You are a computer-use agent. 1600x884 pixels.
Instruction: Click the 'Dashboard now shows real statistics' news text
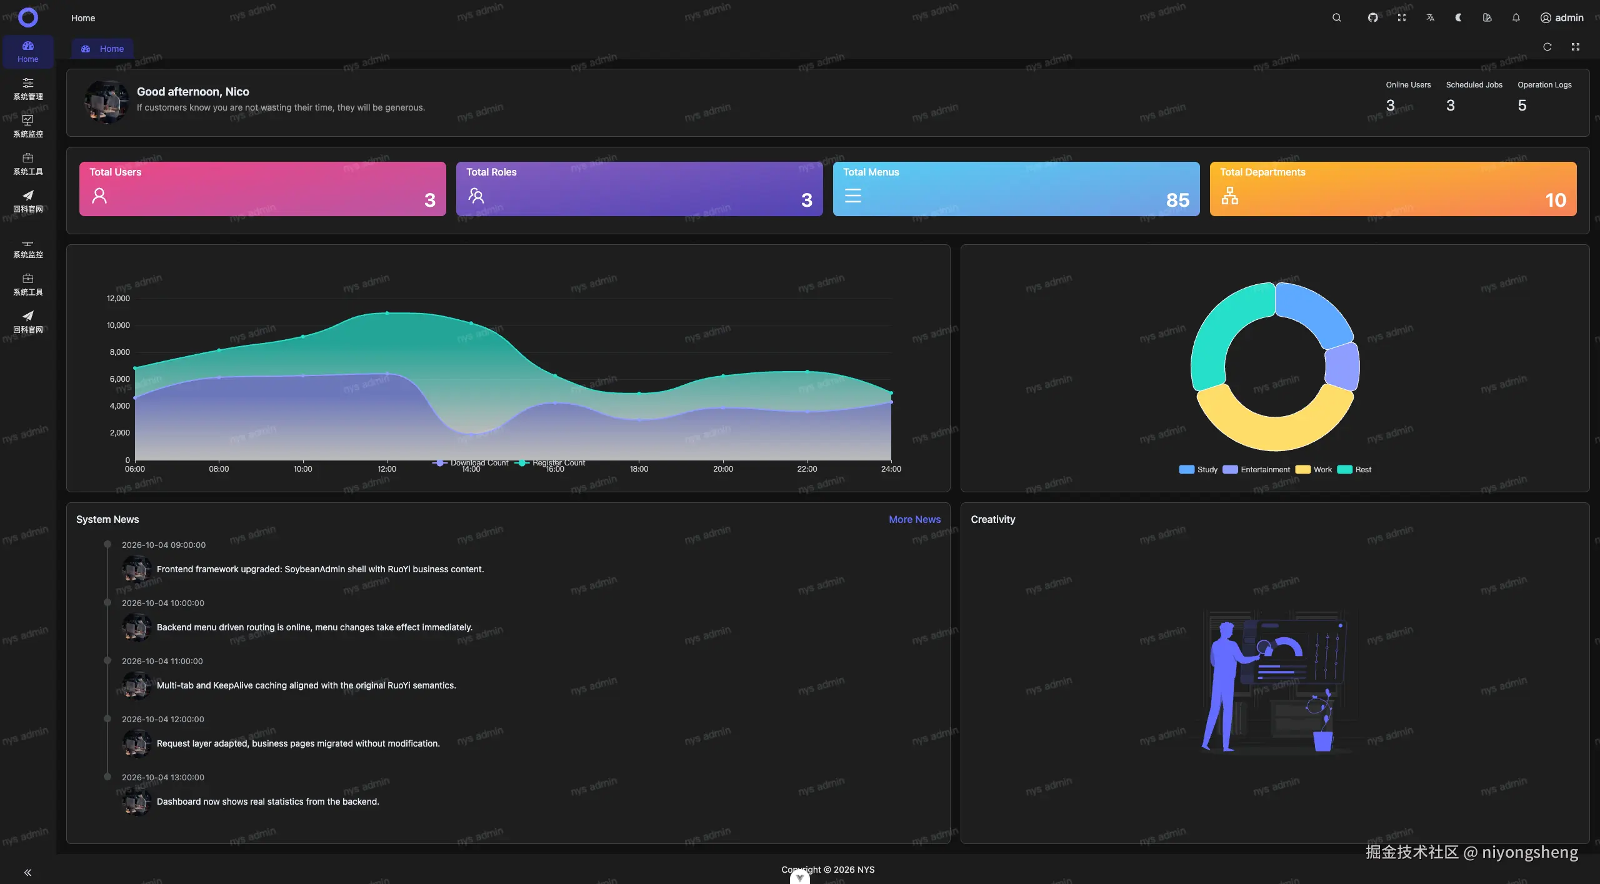click(x=267, y=802)
